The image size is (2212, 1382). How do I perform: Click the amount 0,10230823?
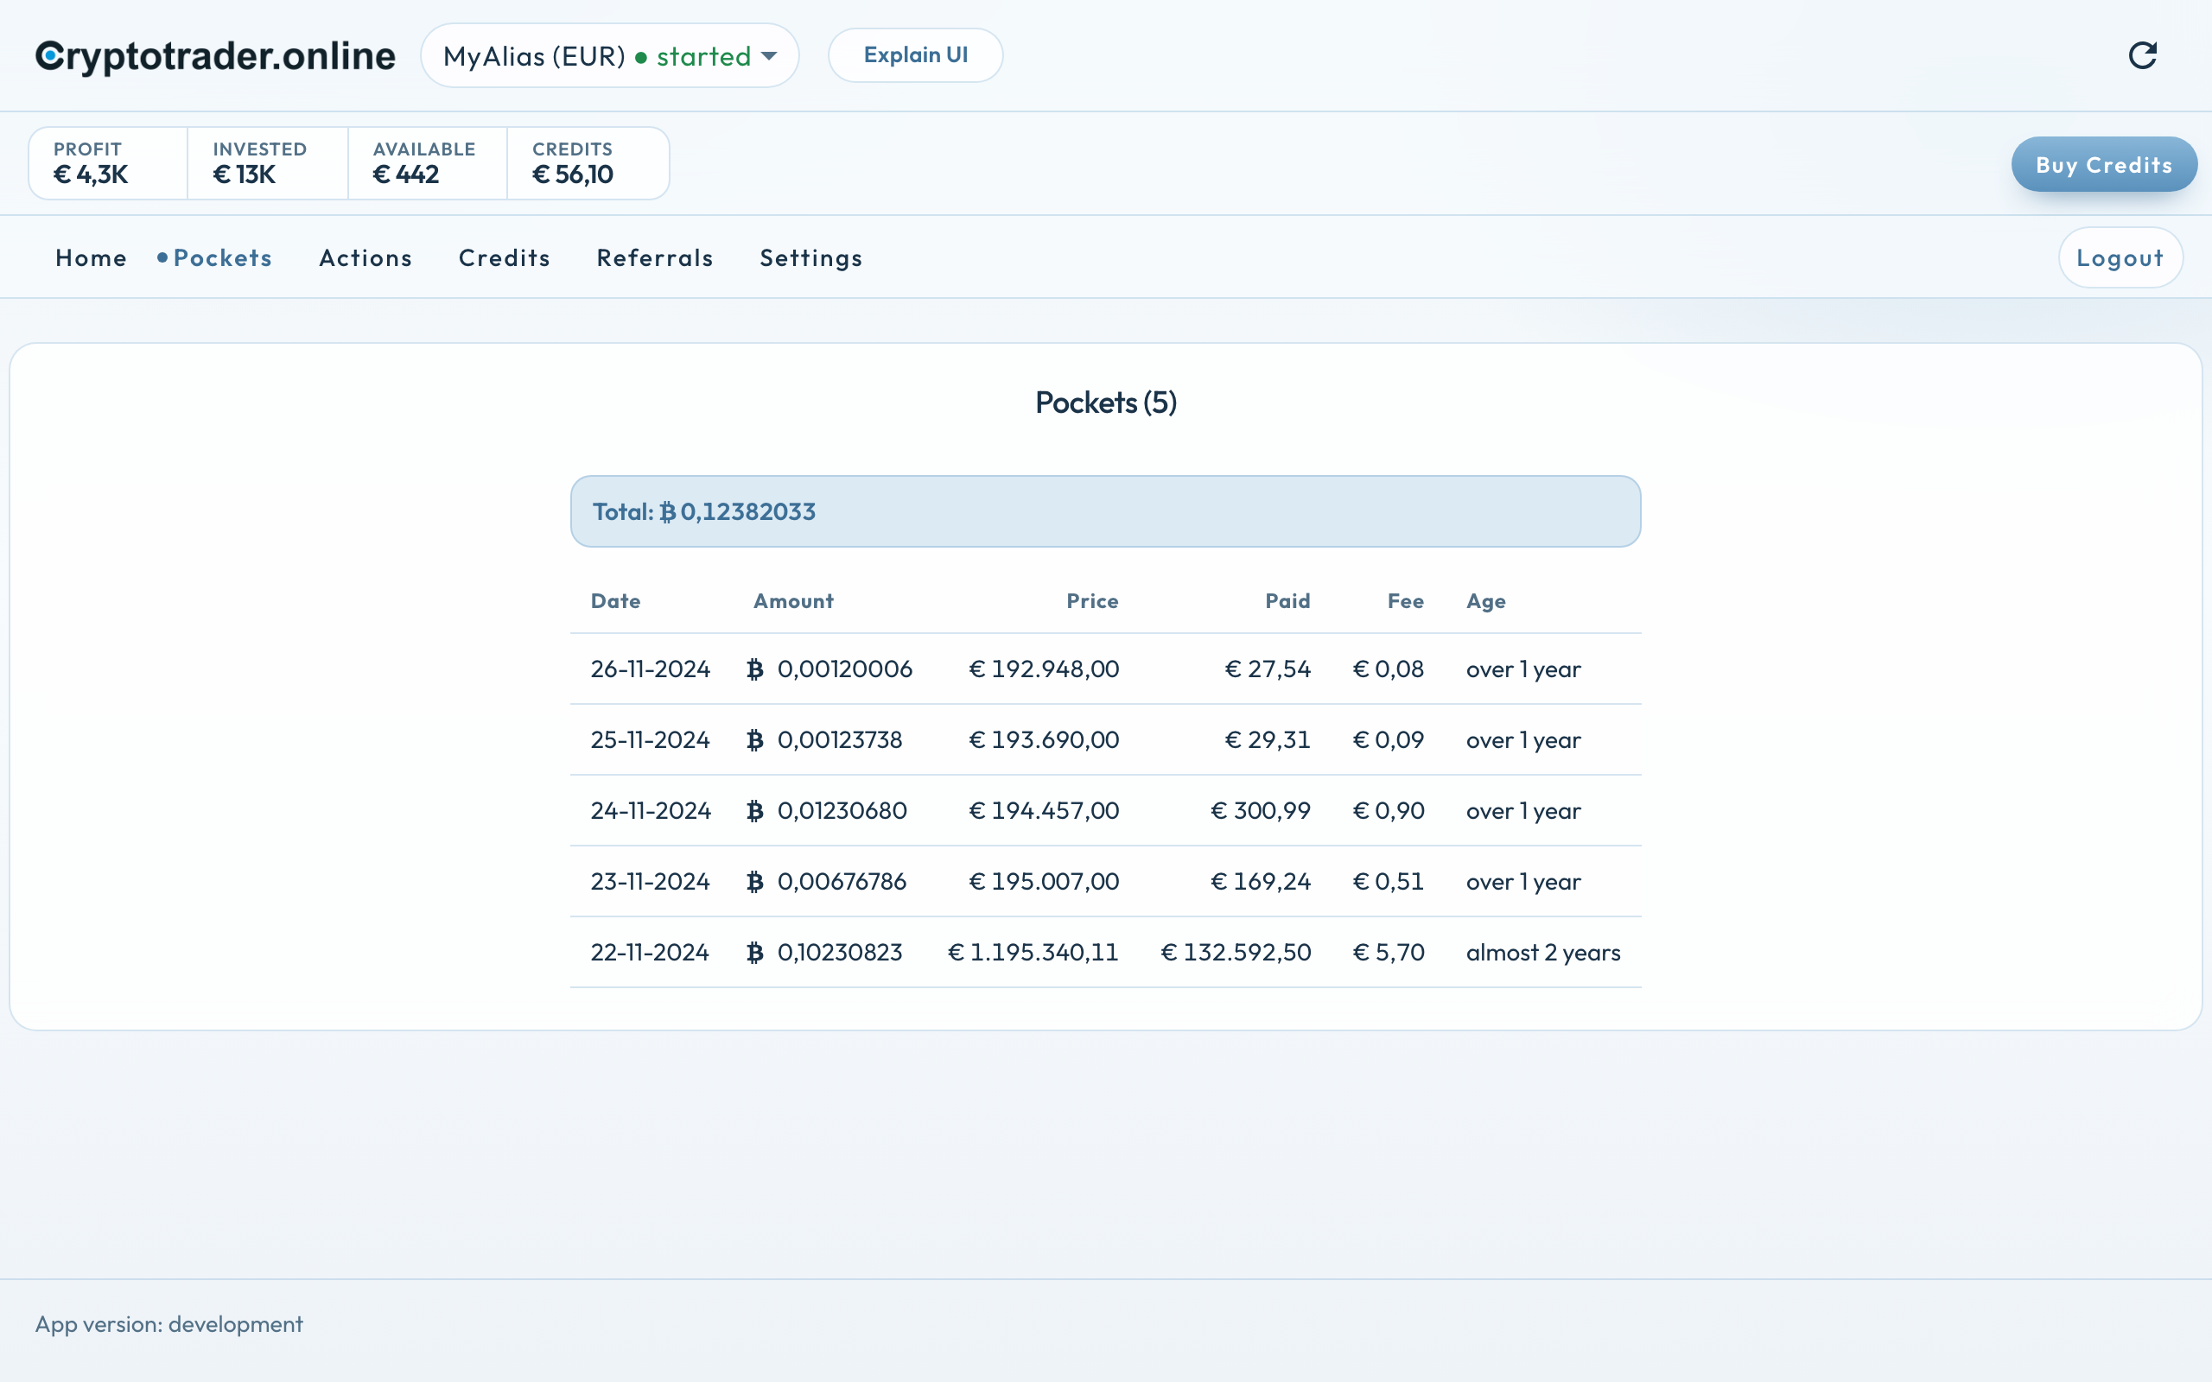840,953
